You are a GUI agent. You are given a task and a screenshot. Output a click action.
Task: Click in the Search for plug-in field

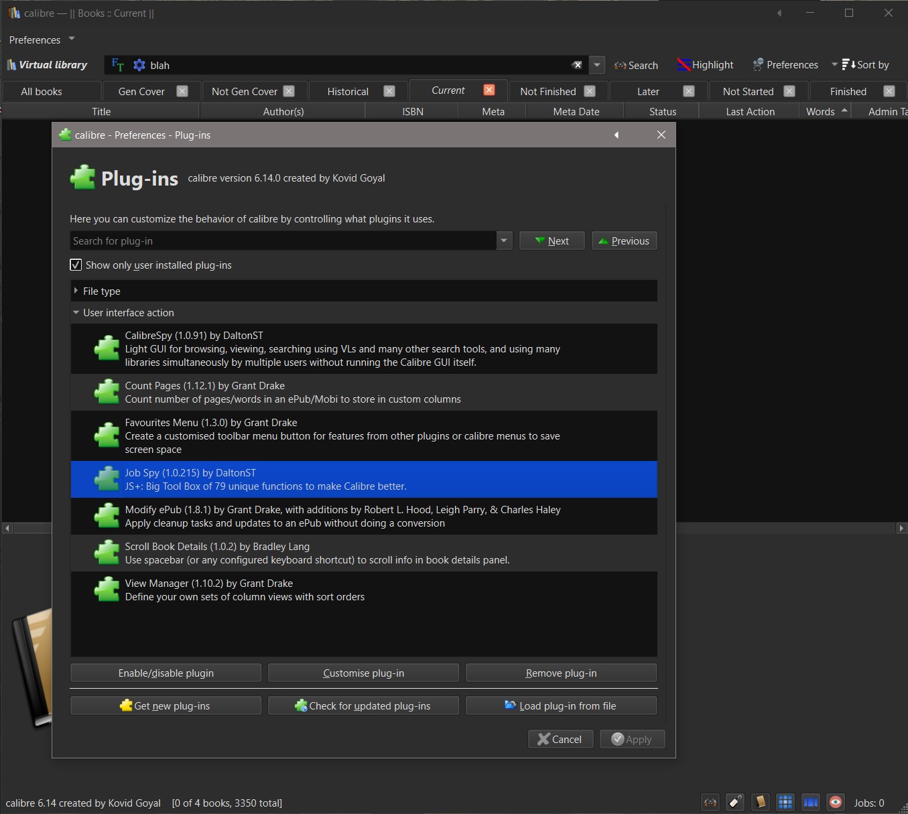[x=283, y=241]
